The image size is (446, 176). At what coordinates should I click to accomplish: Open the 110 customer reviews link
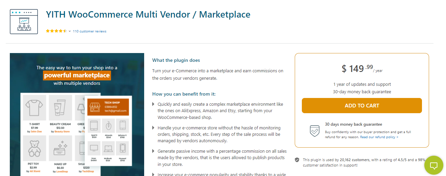click(x=90, y=31)
